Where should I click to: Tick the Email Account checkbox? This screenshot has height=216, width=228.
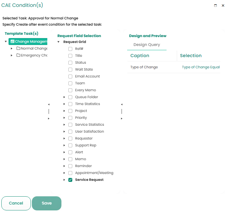point(70,76)
